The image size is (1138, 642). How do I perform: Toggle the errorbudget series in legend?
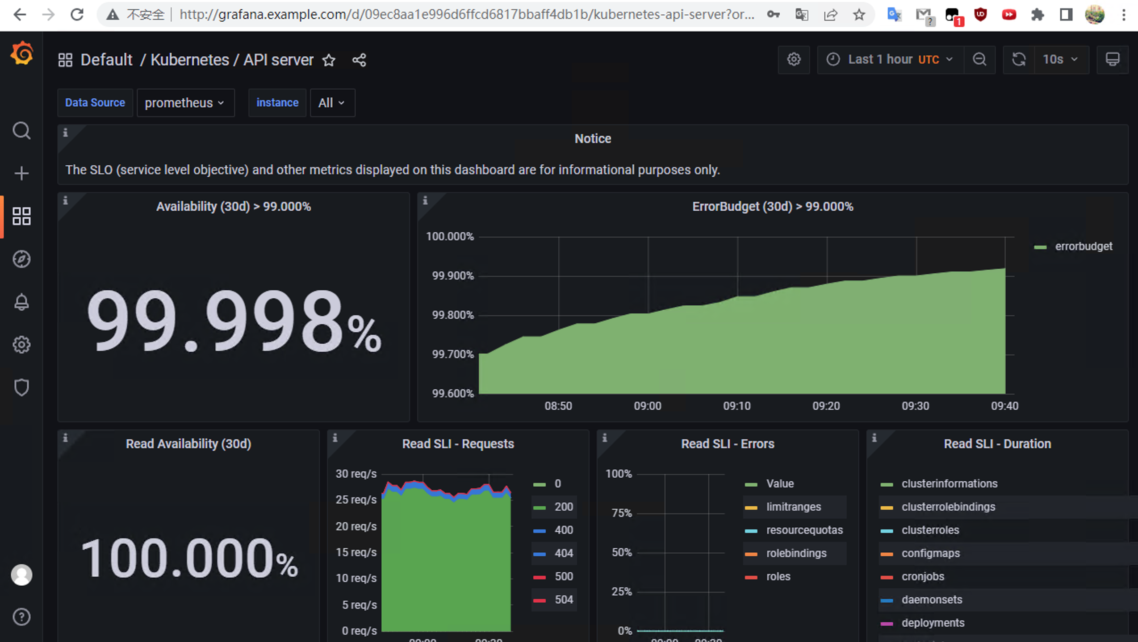(x=1083, y=246)
